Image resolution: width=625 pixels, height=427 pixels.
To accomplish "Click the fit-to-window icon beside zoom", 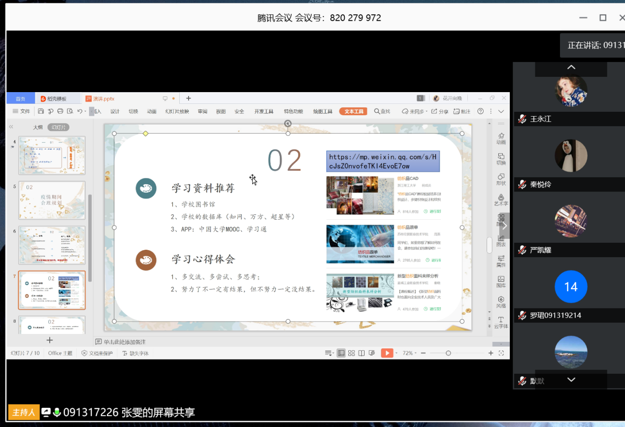I will tap(501, 353).
